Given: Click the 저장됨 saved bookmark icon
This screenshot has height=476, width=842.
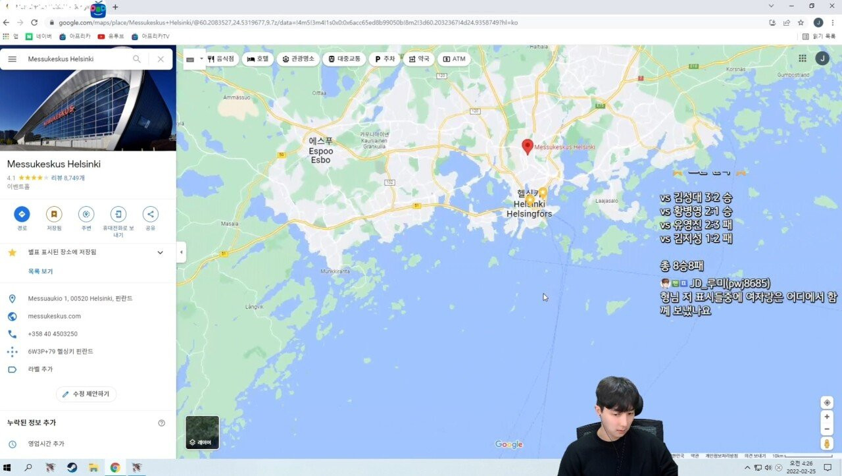Looking at the screenshot, I should tap(54, 214).
